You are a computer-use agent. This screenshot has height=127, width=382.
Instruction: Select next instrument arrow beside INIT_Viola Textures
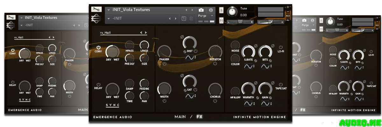click(x=192, y=10)
